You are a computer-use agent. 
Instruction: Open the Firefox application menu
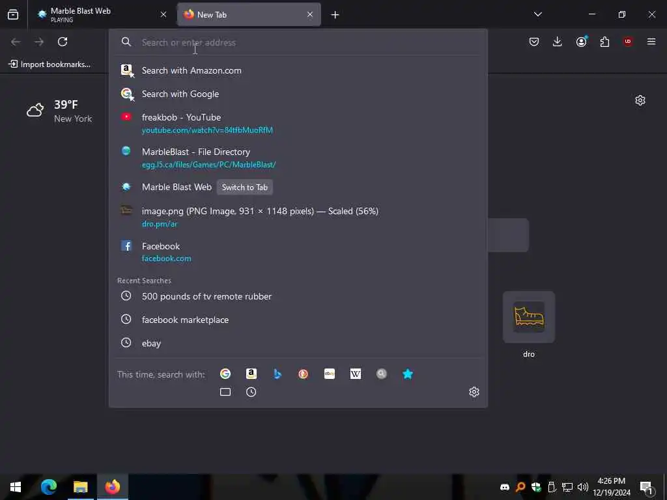651,42
